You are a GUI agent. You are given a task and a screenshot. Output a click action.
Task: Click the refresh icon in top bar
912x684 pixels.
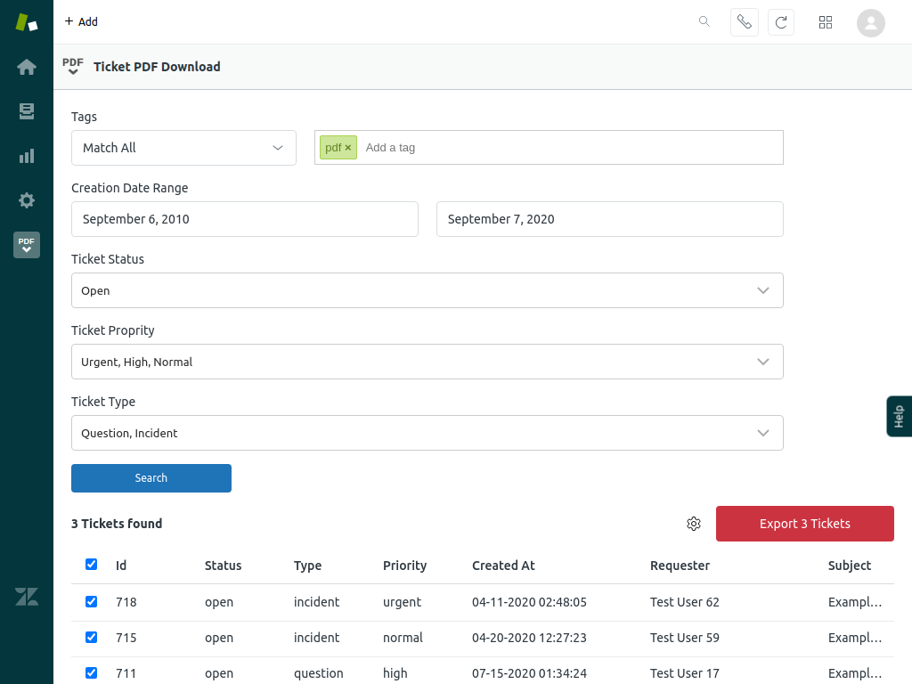pyautogui.click(x=781, y=22)
